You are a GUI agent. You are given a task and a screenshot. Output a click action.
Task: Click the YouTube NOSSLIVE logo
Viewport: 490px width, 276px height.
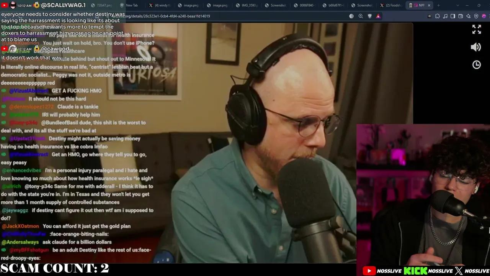click(x=382, y=271)
